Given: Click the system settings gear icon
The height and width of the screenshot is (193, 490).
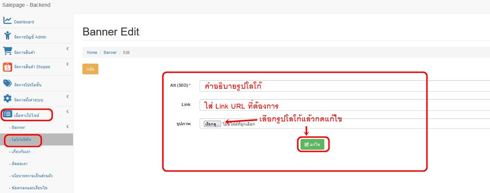Looking at the screenshot, I should tap(8, 99).
